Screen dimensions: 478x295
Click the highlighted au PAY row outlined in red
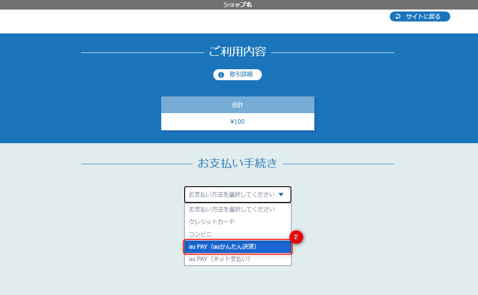(x=237, y=247)
